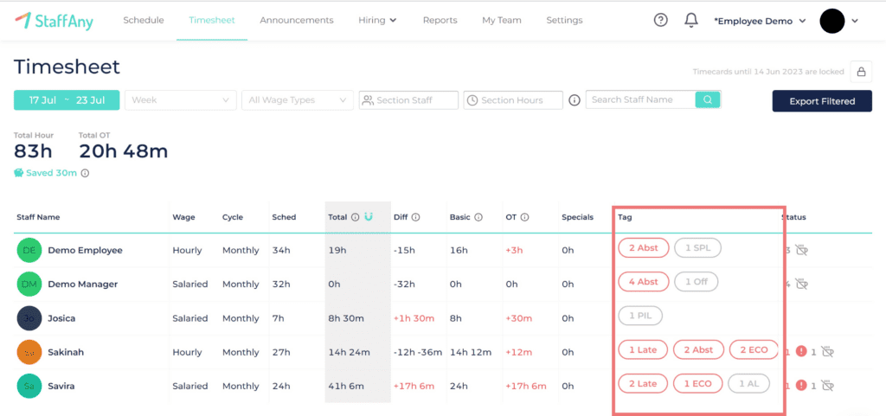
Task: Click the Section Hours filter field
Action: click(x=513, y=100)
